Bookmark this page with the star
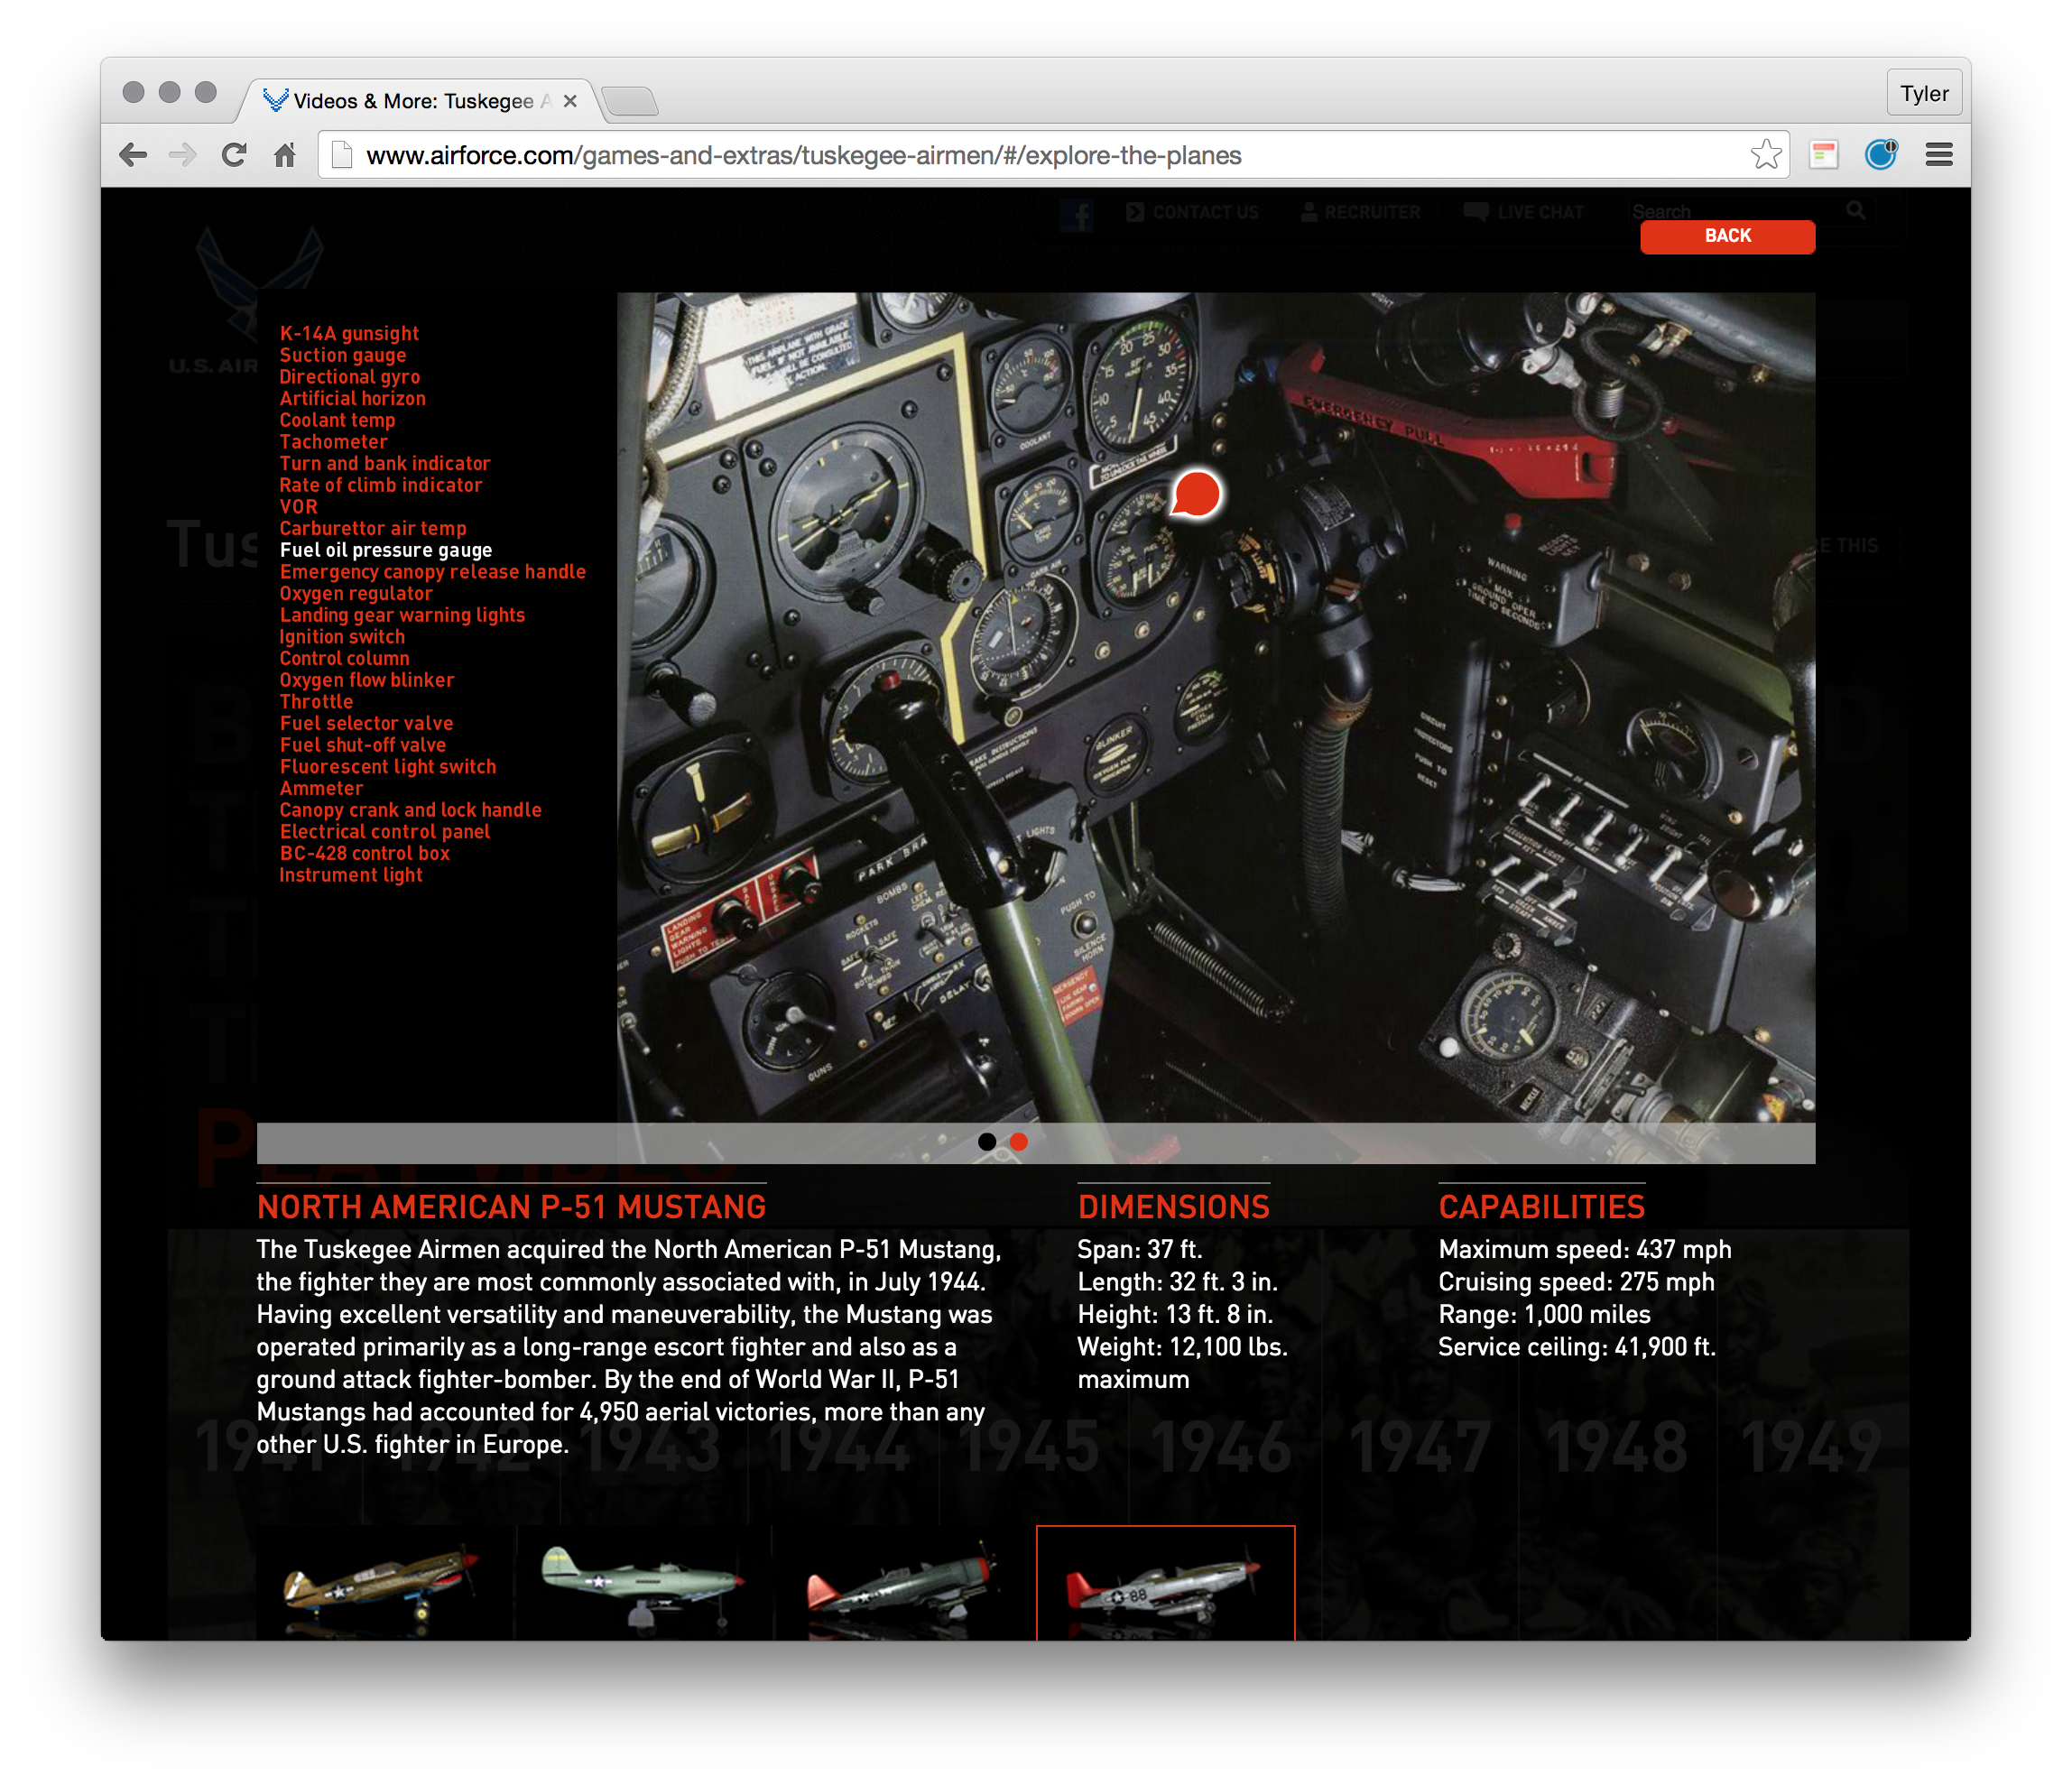This screenshot has width=2072, height=1785. click(x=1766, y=154)
